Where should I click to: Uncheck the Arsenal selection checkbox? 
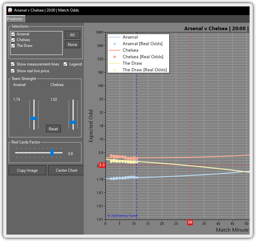point(13,34)
